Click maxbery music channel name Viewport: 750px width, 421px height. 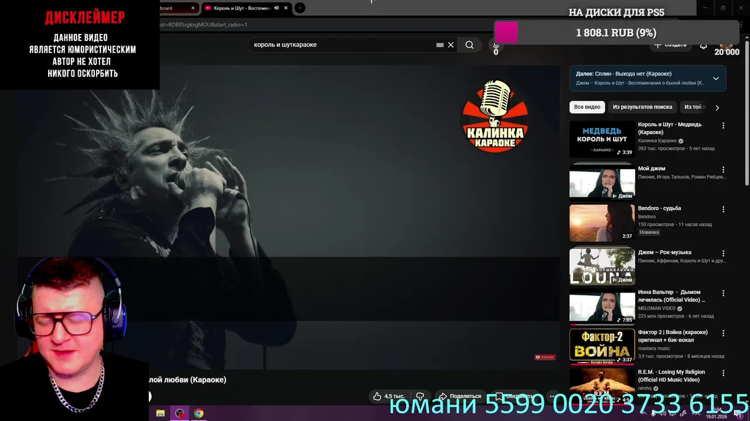click(x=654, y=348)
